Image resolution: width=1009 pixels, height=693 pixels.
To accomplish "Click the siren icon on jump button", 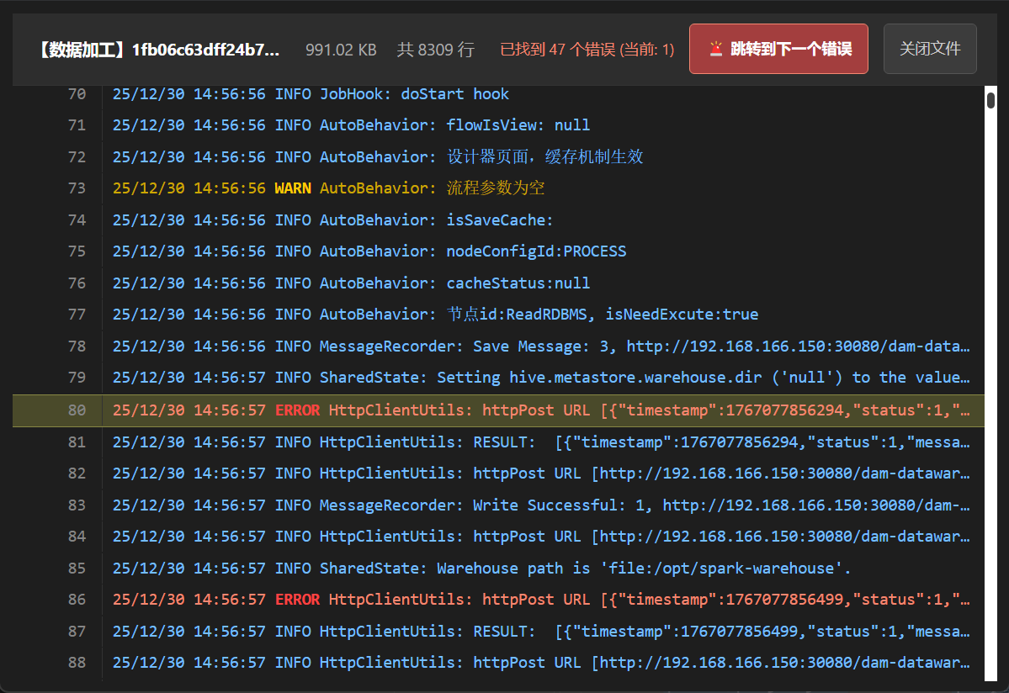I will click(716, 49).
